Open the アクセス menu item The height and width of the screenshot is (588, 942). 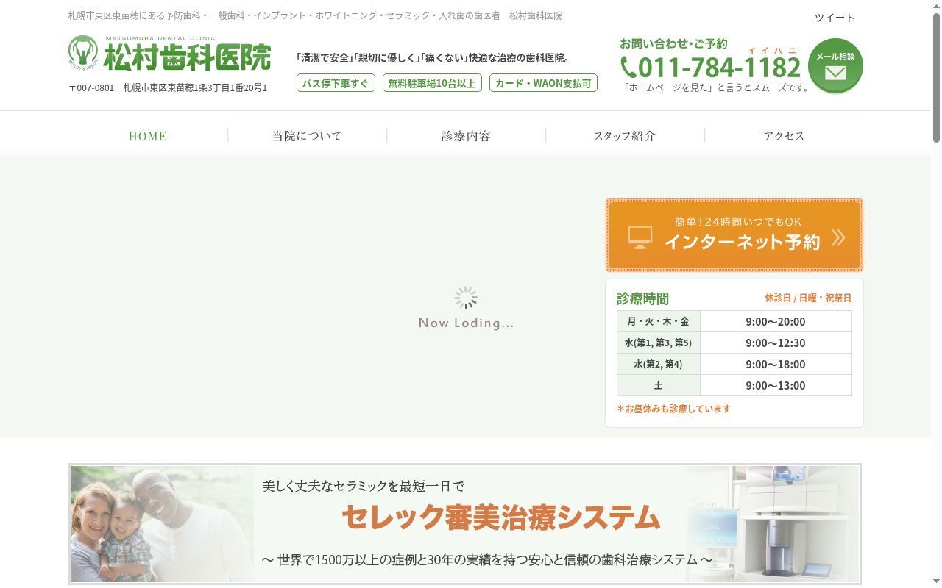click(x=784, y=136)
